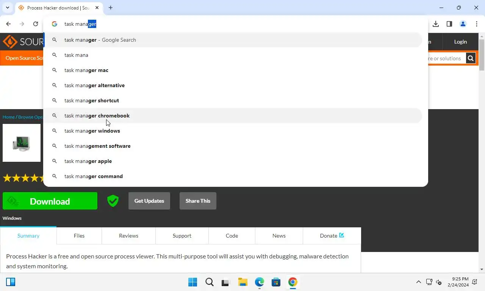Select the Process Hacker download tab

[x=59, y=8]
